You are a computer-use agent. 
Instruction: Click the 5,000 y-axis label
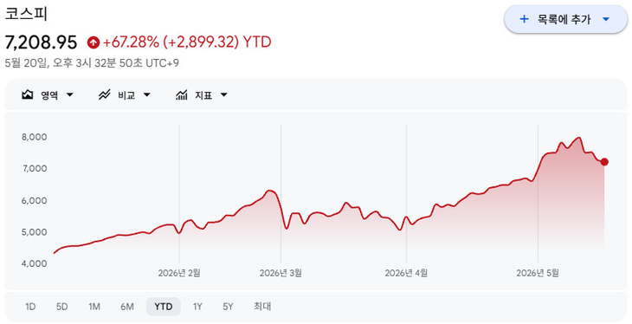(x=35, y=232)
